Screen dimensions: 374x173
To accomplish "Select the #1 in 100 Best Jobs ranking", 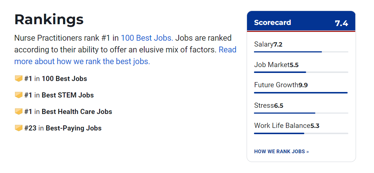I will click(55, 79).
